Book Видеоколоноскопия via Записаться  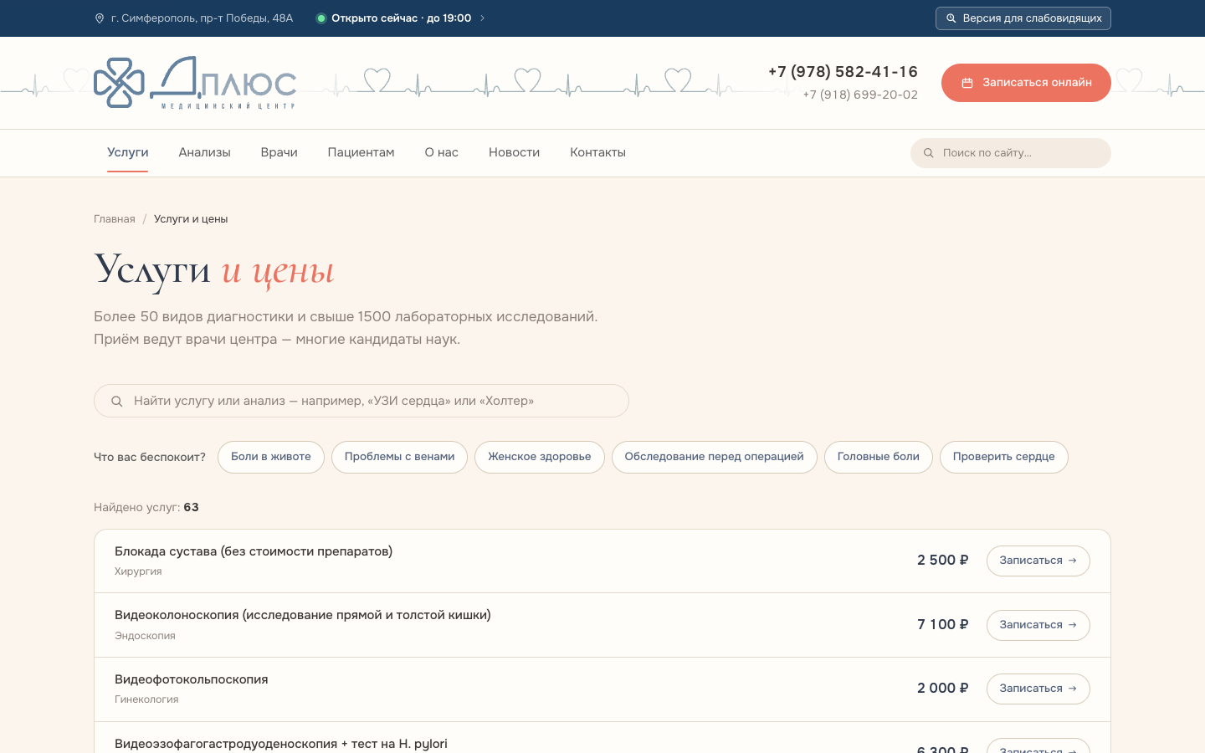1038,625
